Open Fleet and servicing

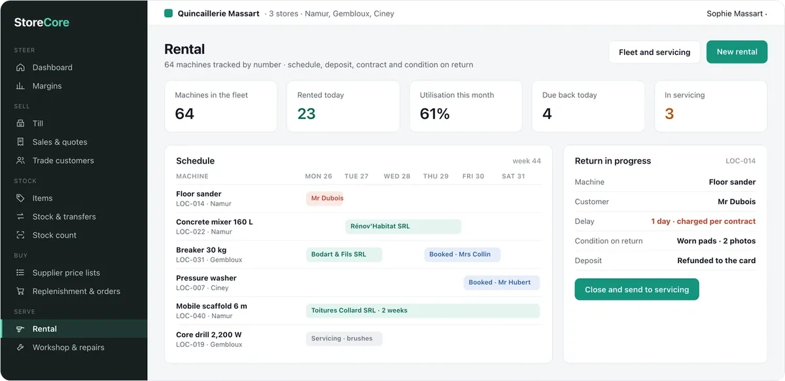(x=654, y=52)
